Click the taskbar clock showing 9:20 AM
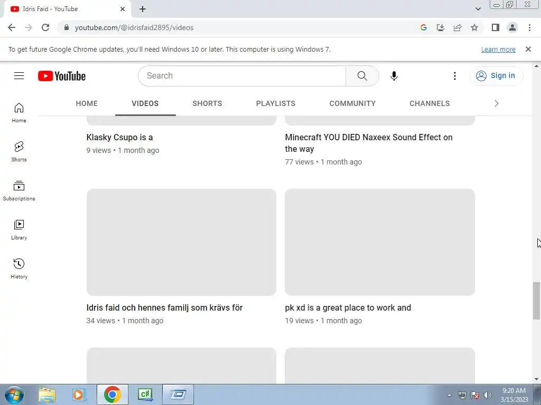This screenshot has height=405, width=541. [514, 395]
